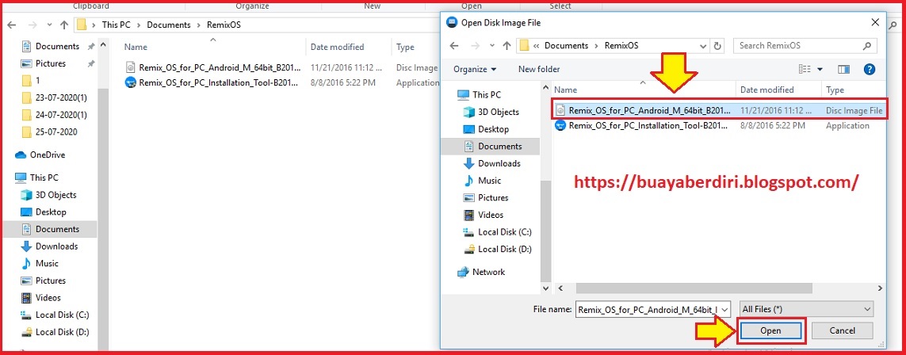
Task: Open Downloads in the dialog sidebar
Action: click(491, 163)
